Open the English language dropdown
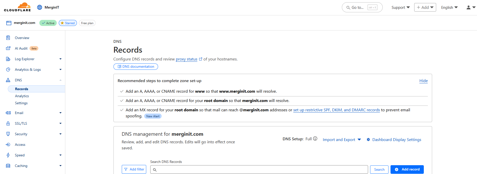The width and height of the screenshot is (477, 174). coord(449,8)
